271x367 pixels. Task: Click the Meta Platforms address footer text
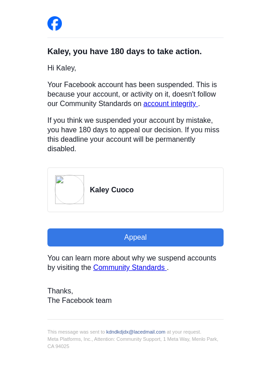[x=133, y=339]
